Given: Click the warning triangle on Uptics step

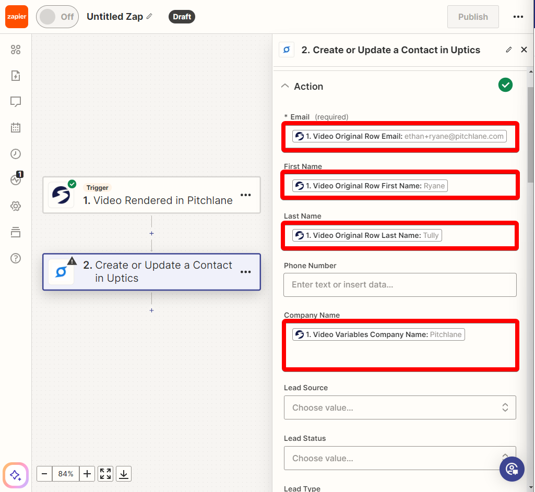Looking at the screenshot, I should [x=72, y=261].
